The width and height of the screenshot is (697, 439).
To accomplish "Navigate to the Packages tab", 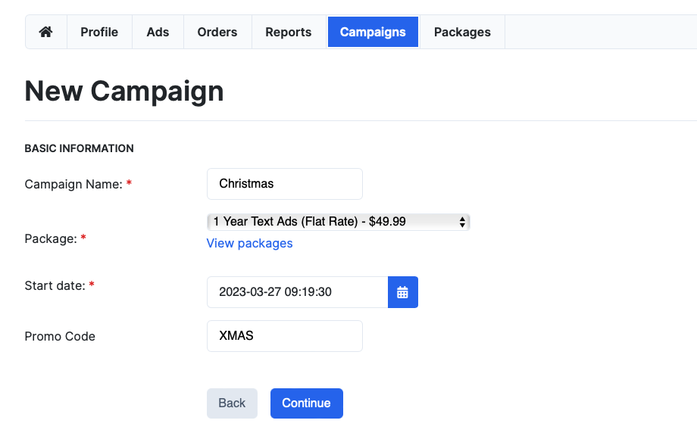I will pos(462,32).
